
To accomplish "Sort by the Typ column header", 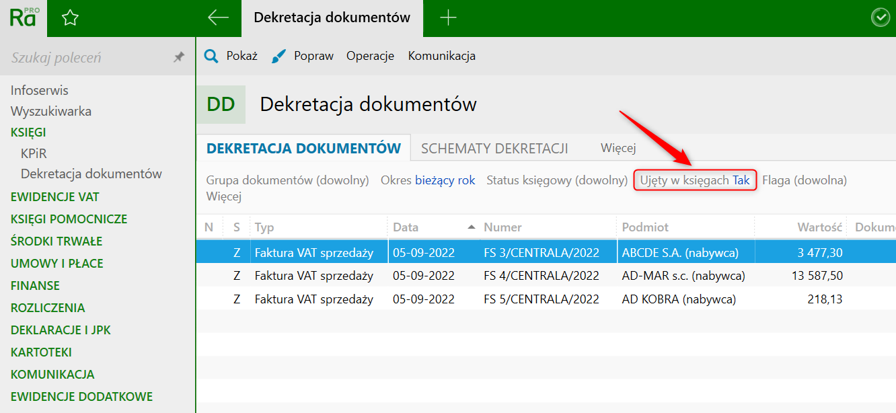I will coord(318,227).
